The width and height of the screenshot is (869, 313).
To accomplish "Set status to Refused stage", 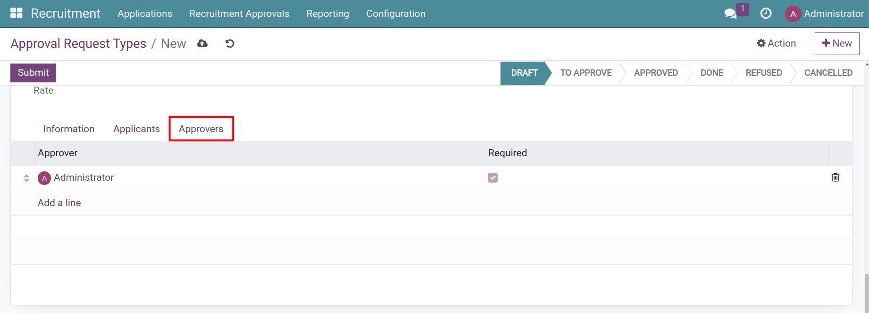I will pyautogui.click(x=764, y=73).
